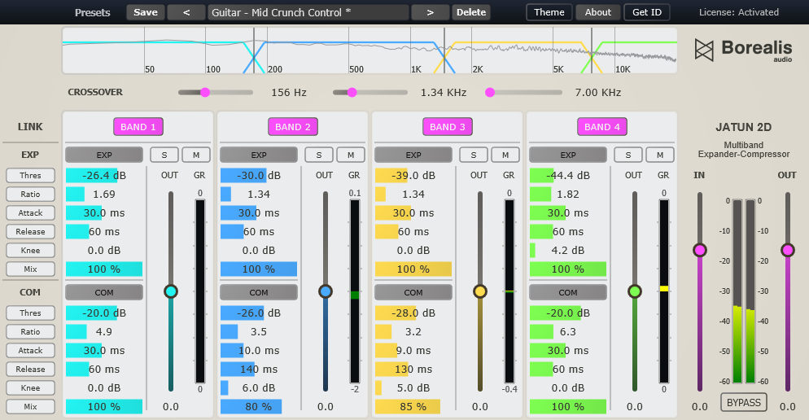The height and width of the screenshot is (420, 809).
Task: Open the Theme settings
Action: 549,12
